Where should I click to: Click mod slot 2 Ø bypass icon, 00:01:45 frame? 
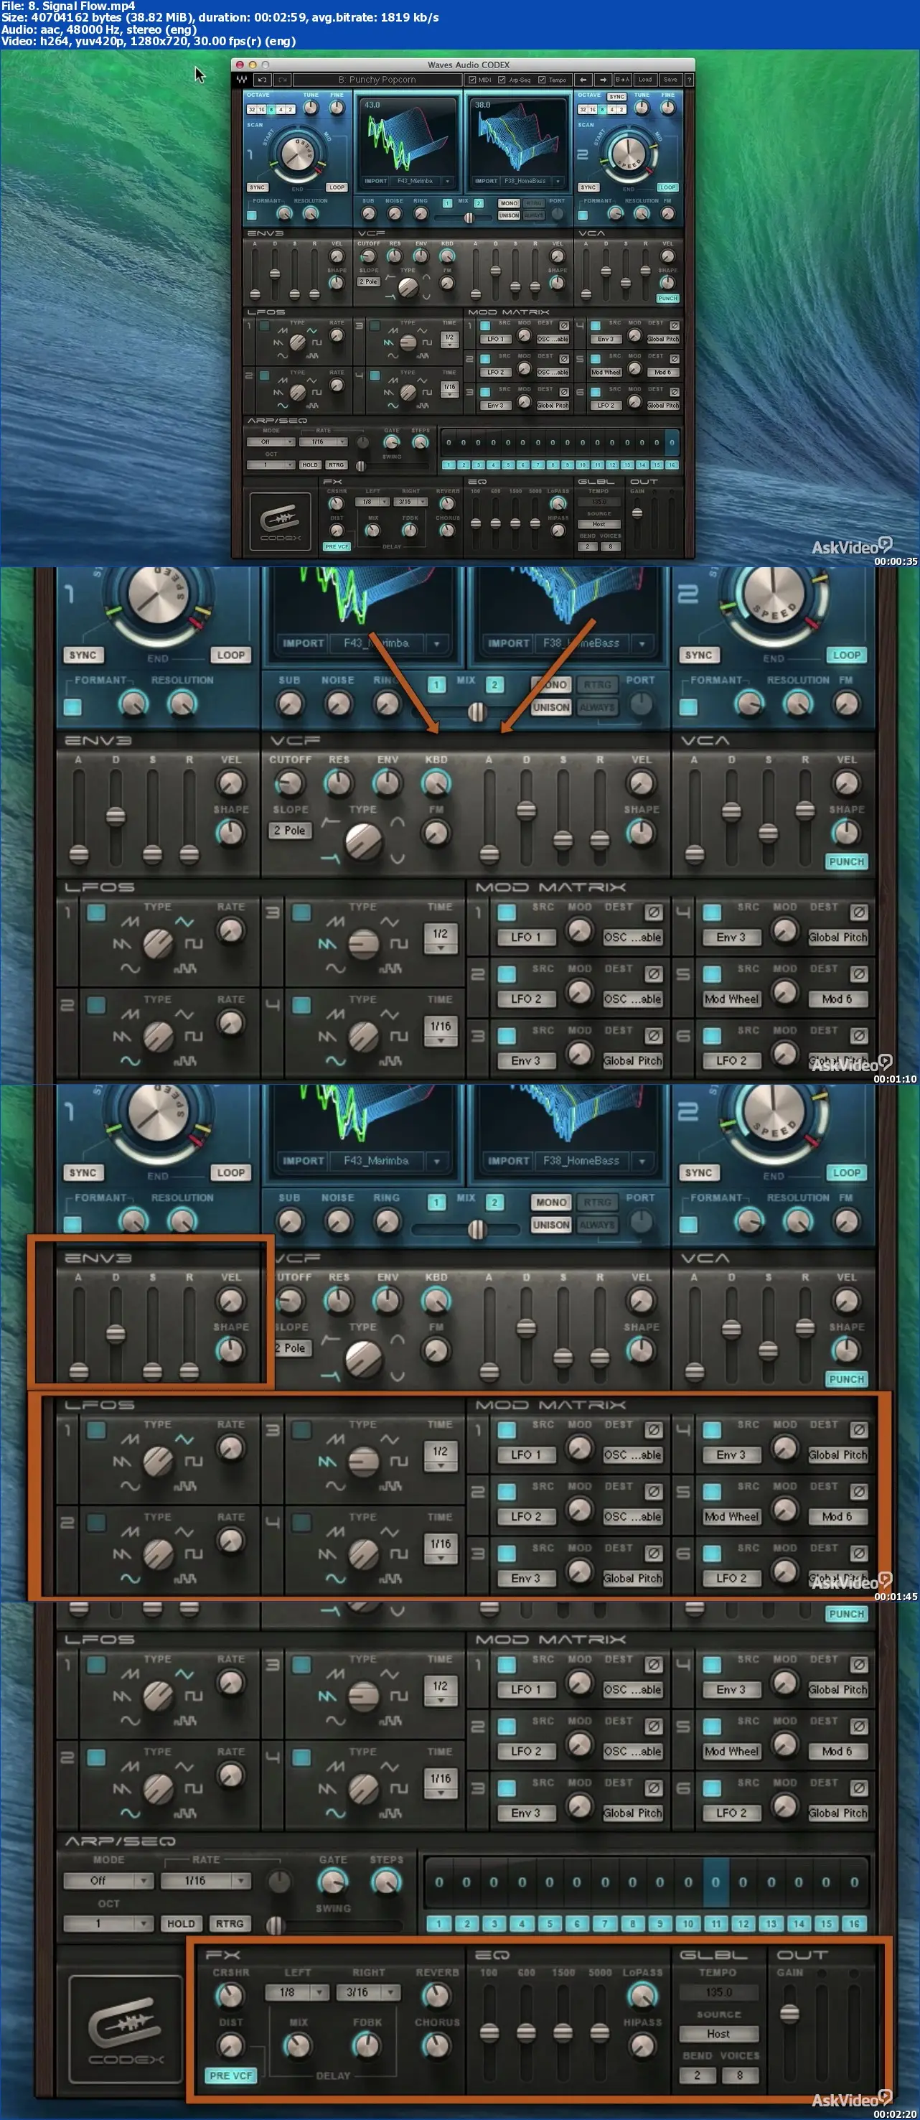[x=653, y=1491]
